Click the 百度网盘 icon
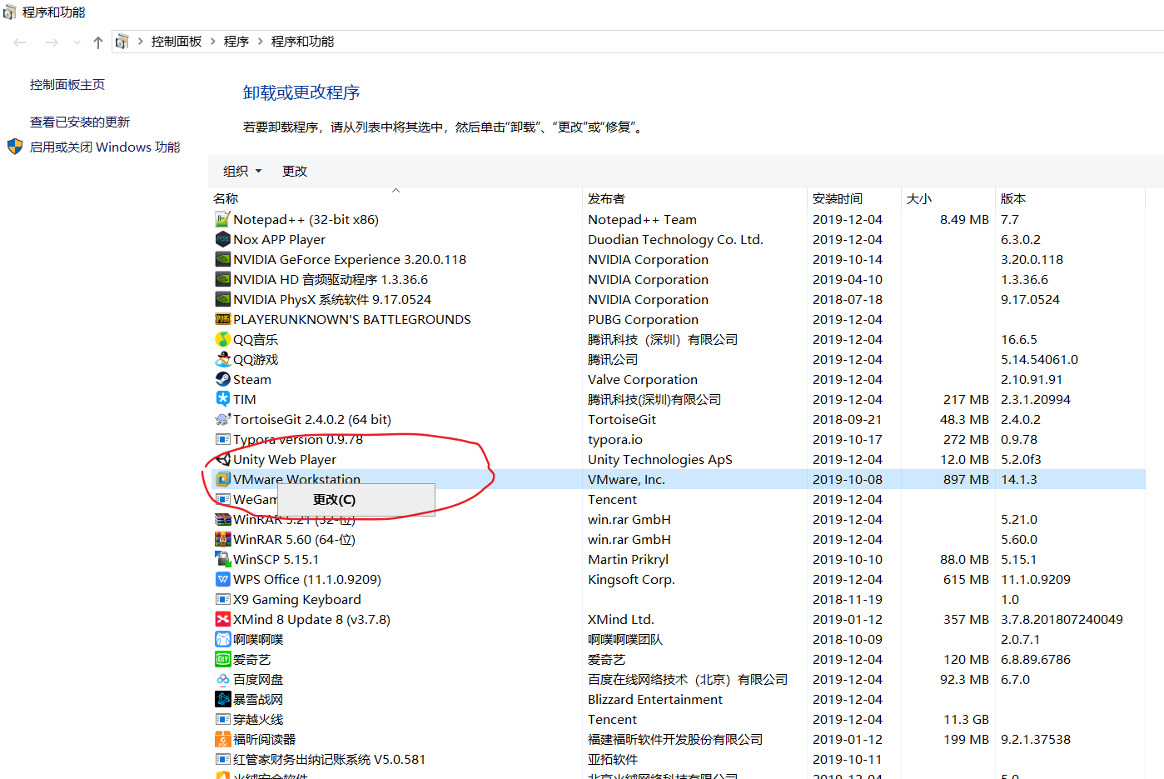1164x779 pixels. [x=223, y=679]
